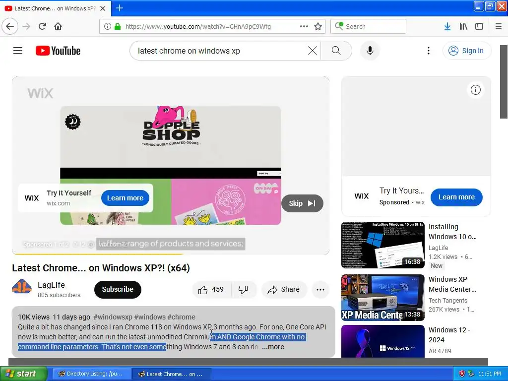
Task: Click the YouTube search query field
Action: pyautogui.click(x=220, y=51)
